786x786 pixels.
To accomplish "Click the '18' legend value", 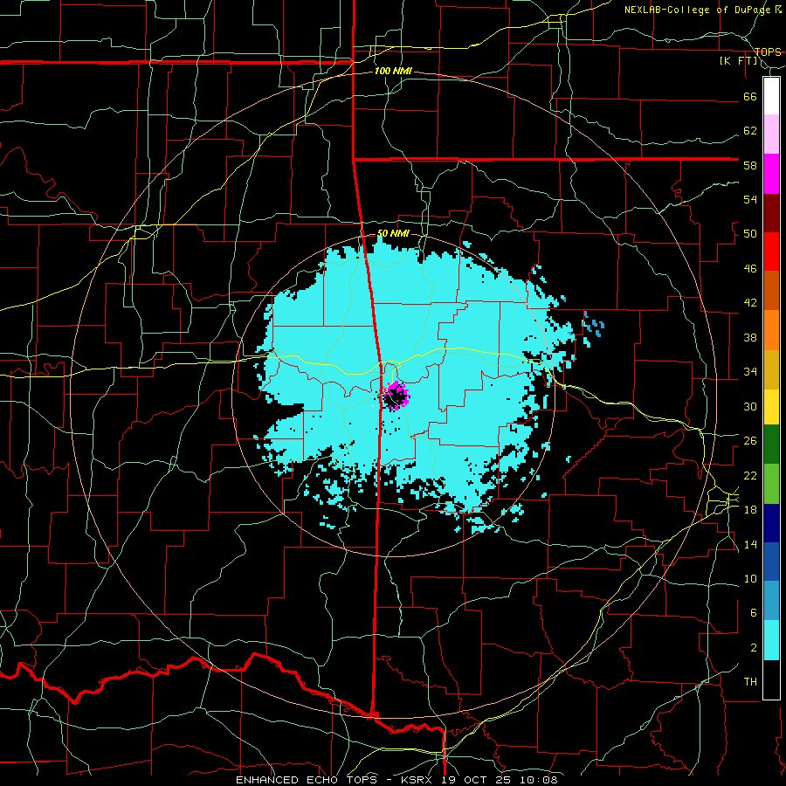I will click(750, 510).
